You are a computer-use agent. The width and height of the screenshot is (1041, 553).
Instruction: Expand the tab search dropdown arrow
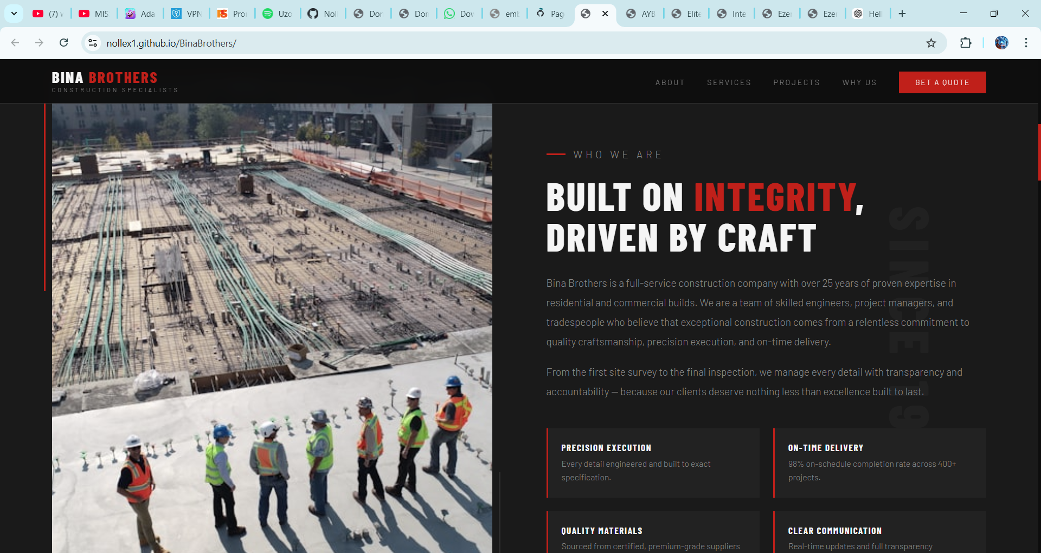tap(14, 14)
